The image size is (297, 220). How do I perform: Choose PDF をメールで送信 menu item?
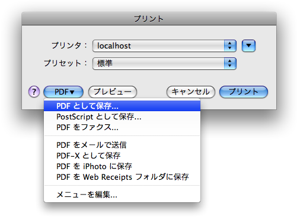point(122,145)
